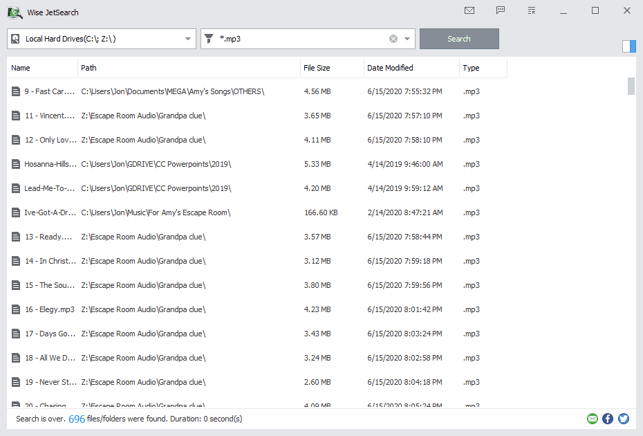The width and height of the screenshot is (643, 436).
Task: Click file icon of 9 - Fast Car row
Action: point(16,91)
